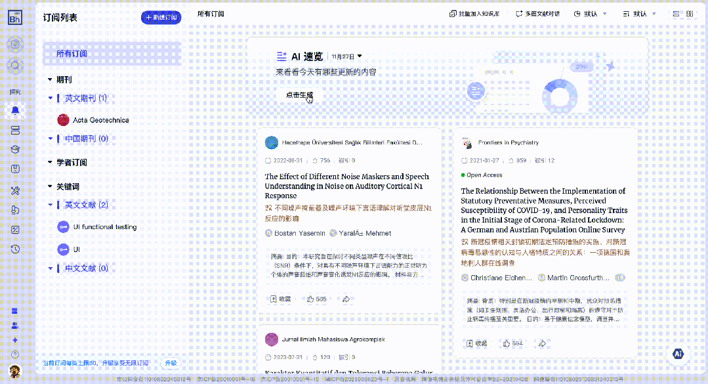This screenshot has height=384, width=708.
Task: Expand the 中文文献 (0) keyword group
Action: pyautogui.click(x=51, y=268)
